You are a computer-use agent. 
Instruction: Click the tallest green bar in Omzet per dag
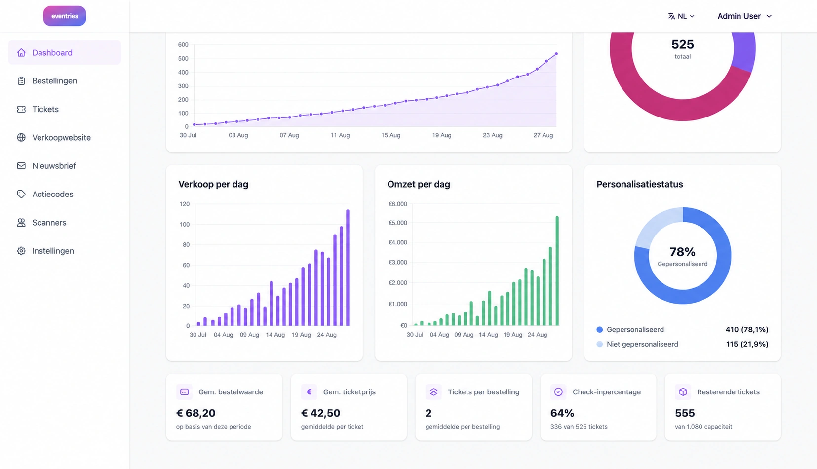[557, 271]
